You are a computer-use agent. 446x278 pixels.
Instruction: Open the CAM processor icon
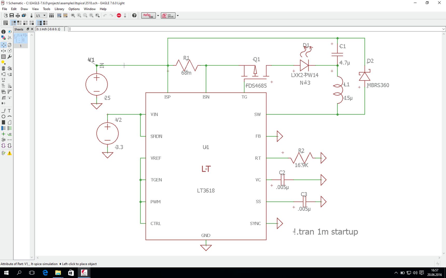[x=24, y=16]
